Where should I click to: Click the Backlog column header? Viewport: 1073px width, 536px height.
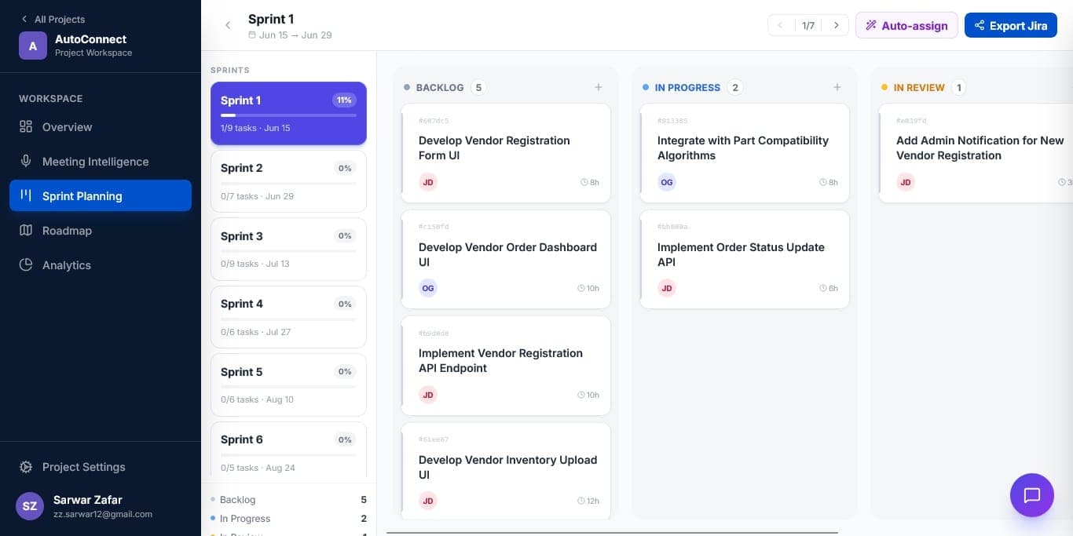pyautogui.click(x=440, y=87)
